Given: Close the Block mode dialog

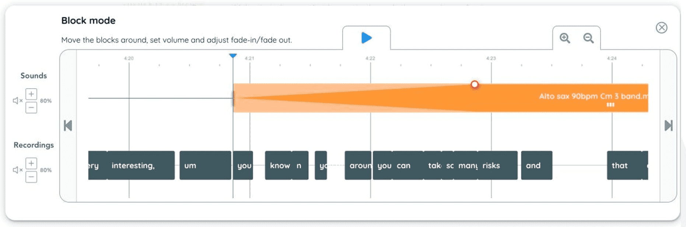Looking at the screenshot, I should [x=661, y=28].
